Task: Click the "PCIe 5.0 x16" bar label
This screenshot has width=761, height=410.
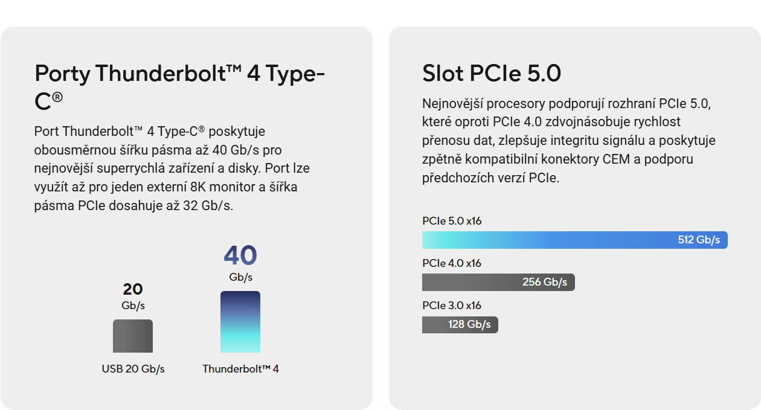Action: click(452, 221)
